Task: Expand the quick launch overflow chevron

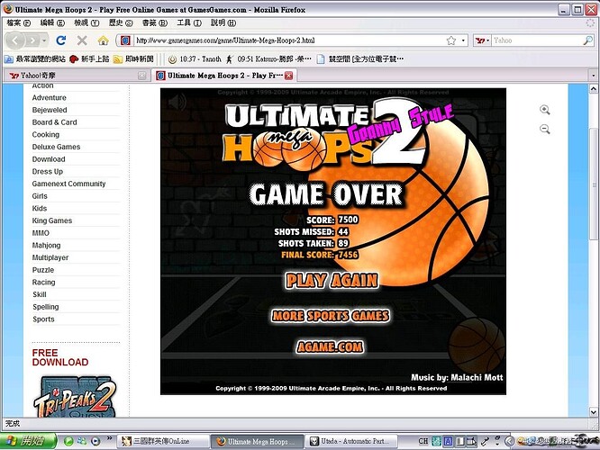Action: point(109,438)
